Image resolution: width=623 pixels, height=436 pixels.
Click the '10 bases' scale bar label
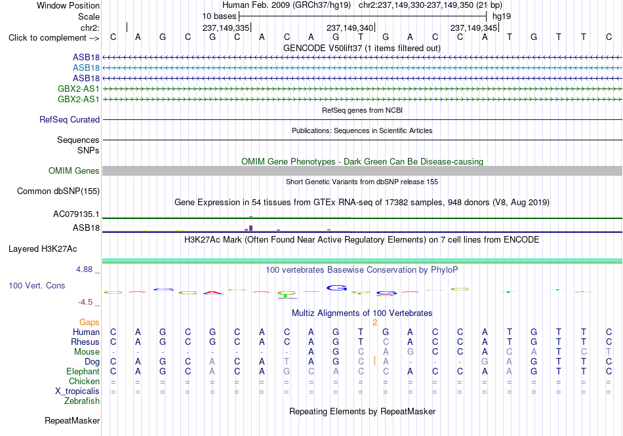[219, 16]
